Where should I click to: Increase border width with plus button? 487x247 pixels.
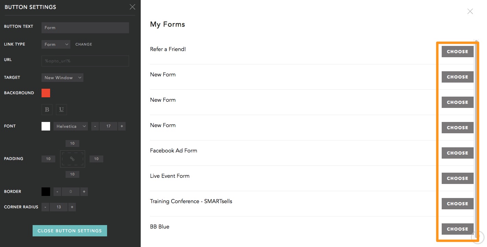pyautogui.click(x=84, y=192)
